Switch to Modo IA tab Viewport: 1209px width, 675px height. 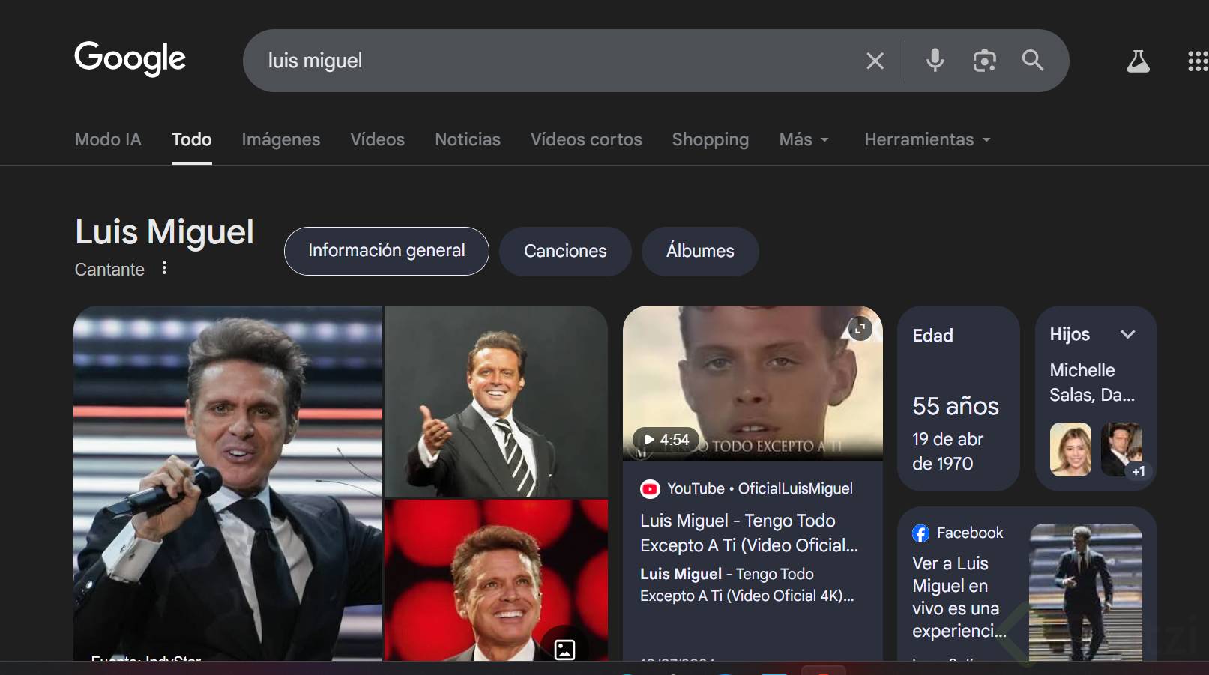[108, 139]
